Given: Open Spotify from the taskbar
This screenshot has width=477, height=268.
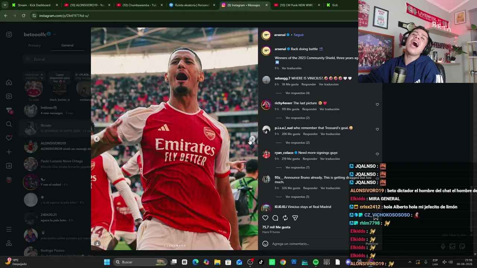Looking at the screenshot, I should (x=316, y=262).
